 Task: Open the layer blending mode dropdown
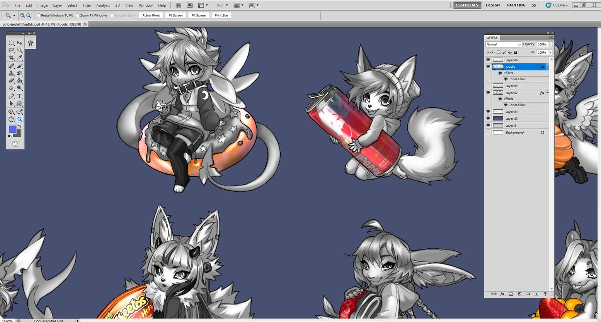[x=502, y=44]
